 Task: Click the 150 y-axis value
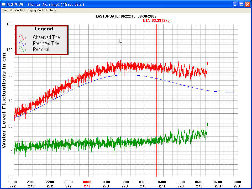coord(9,24)
